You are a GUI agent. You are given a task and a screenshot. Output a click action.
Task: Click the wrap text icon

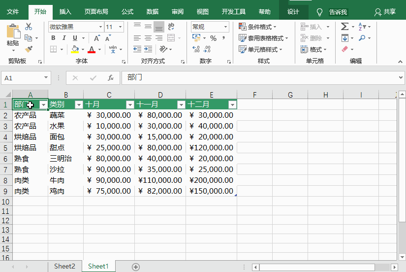(x=171, y=26)
